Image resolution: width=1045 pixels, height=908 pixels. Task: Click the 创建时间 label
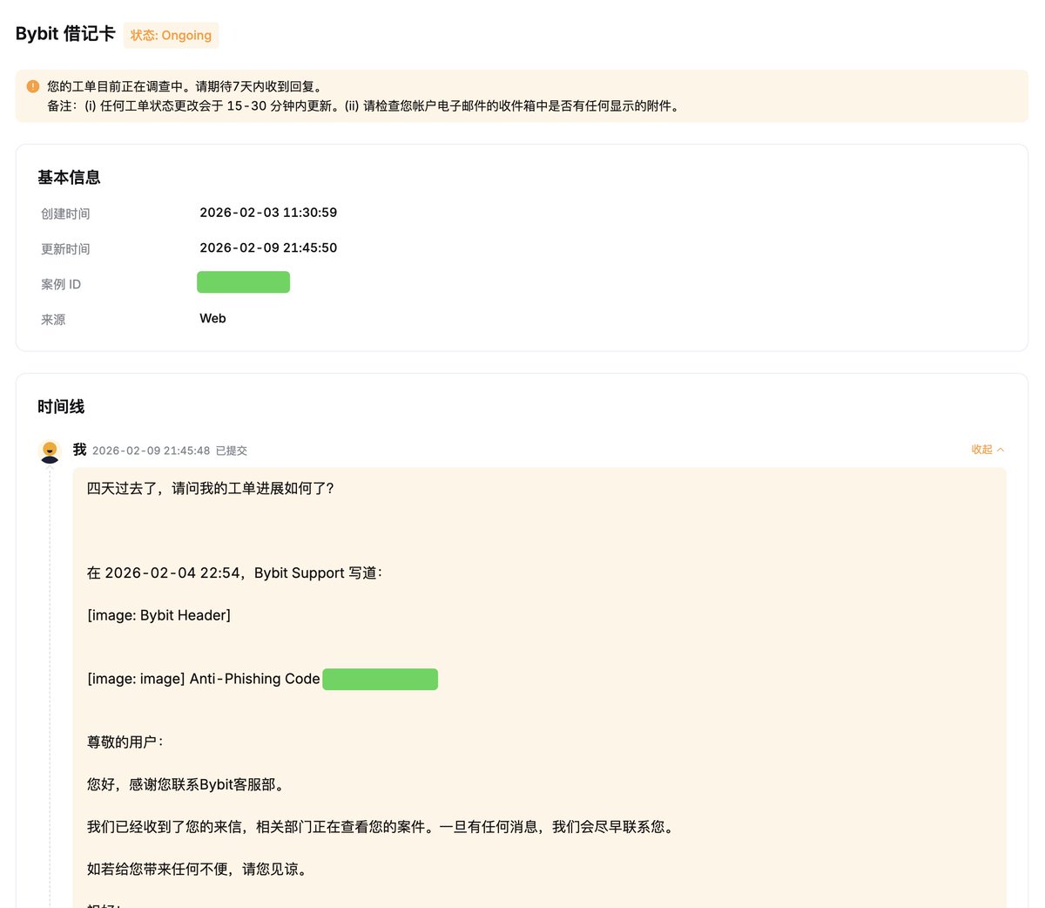point(65,213)
